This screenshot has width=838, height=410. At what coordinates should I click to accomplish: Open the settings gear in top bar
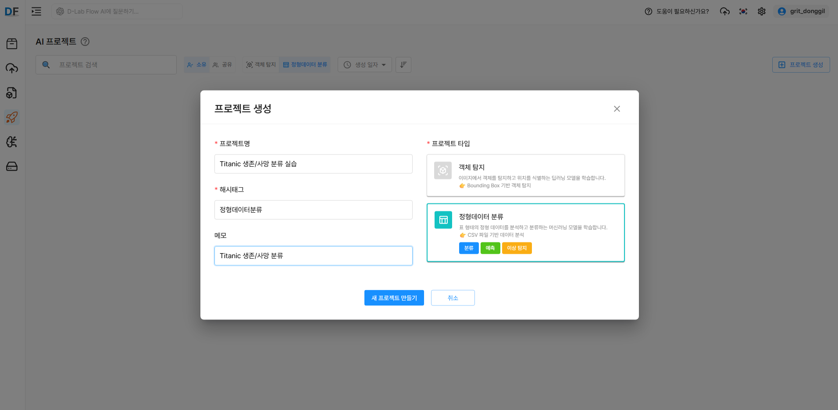[762, 11]
